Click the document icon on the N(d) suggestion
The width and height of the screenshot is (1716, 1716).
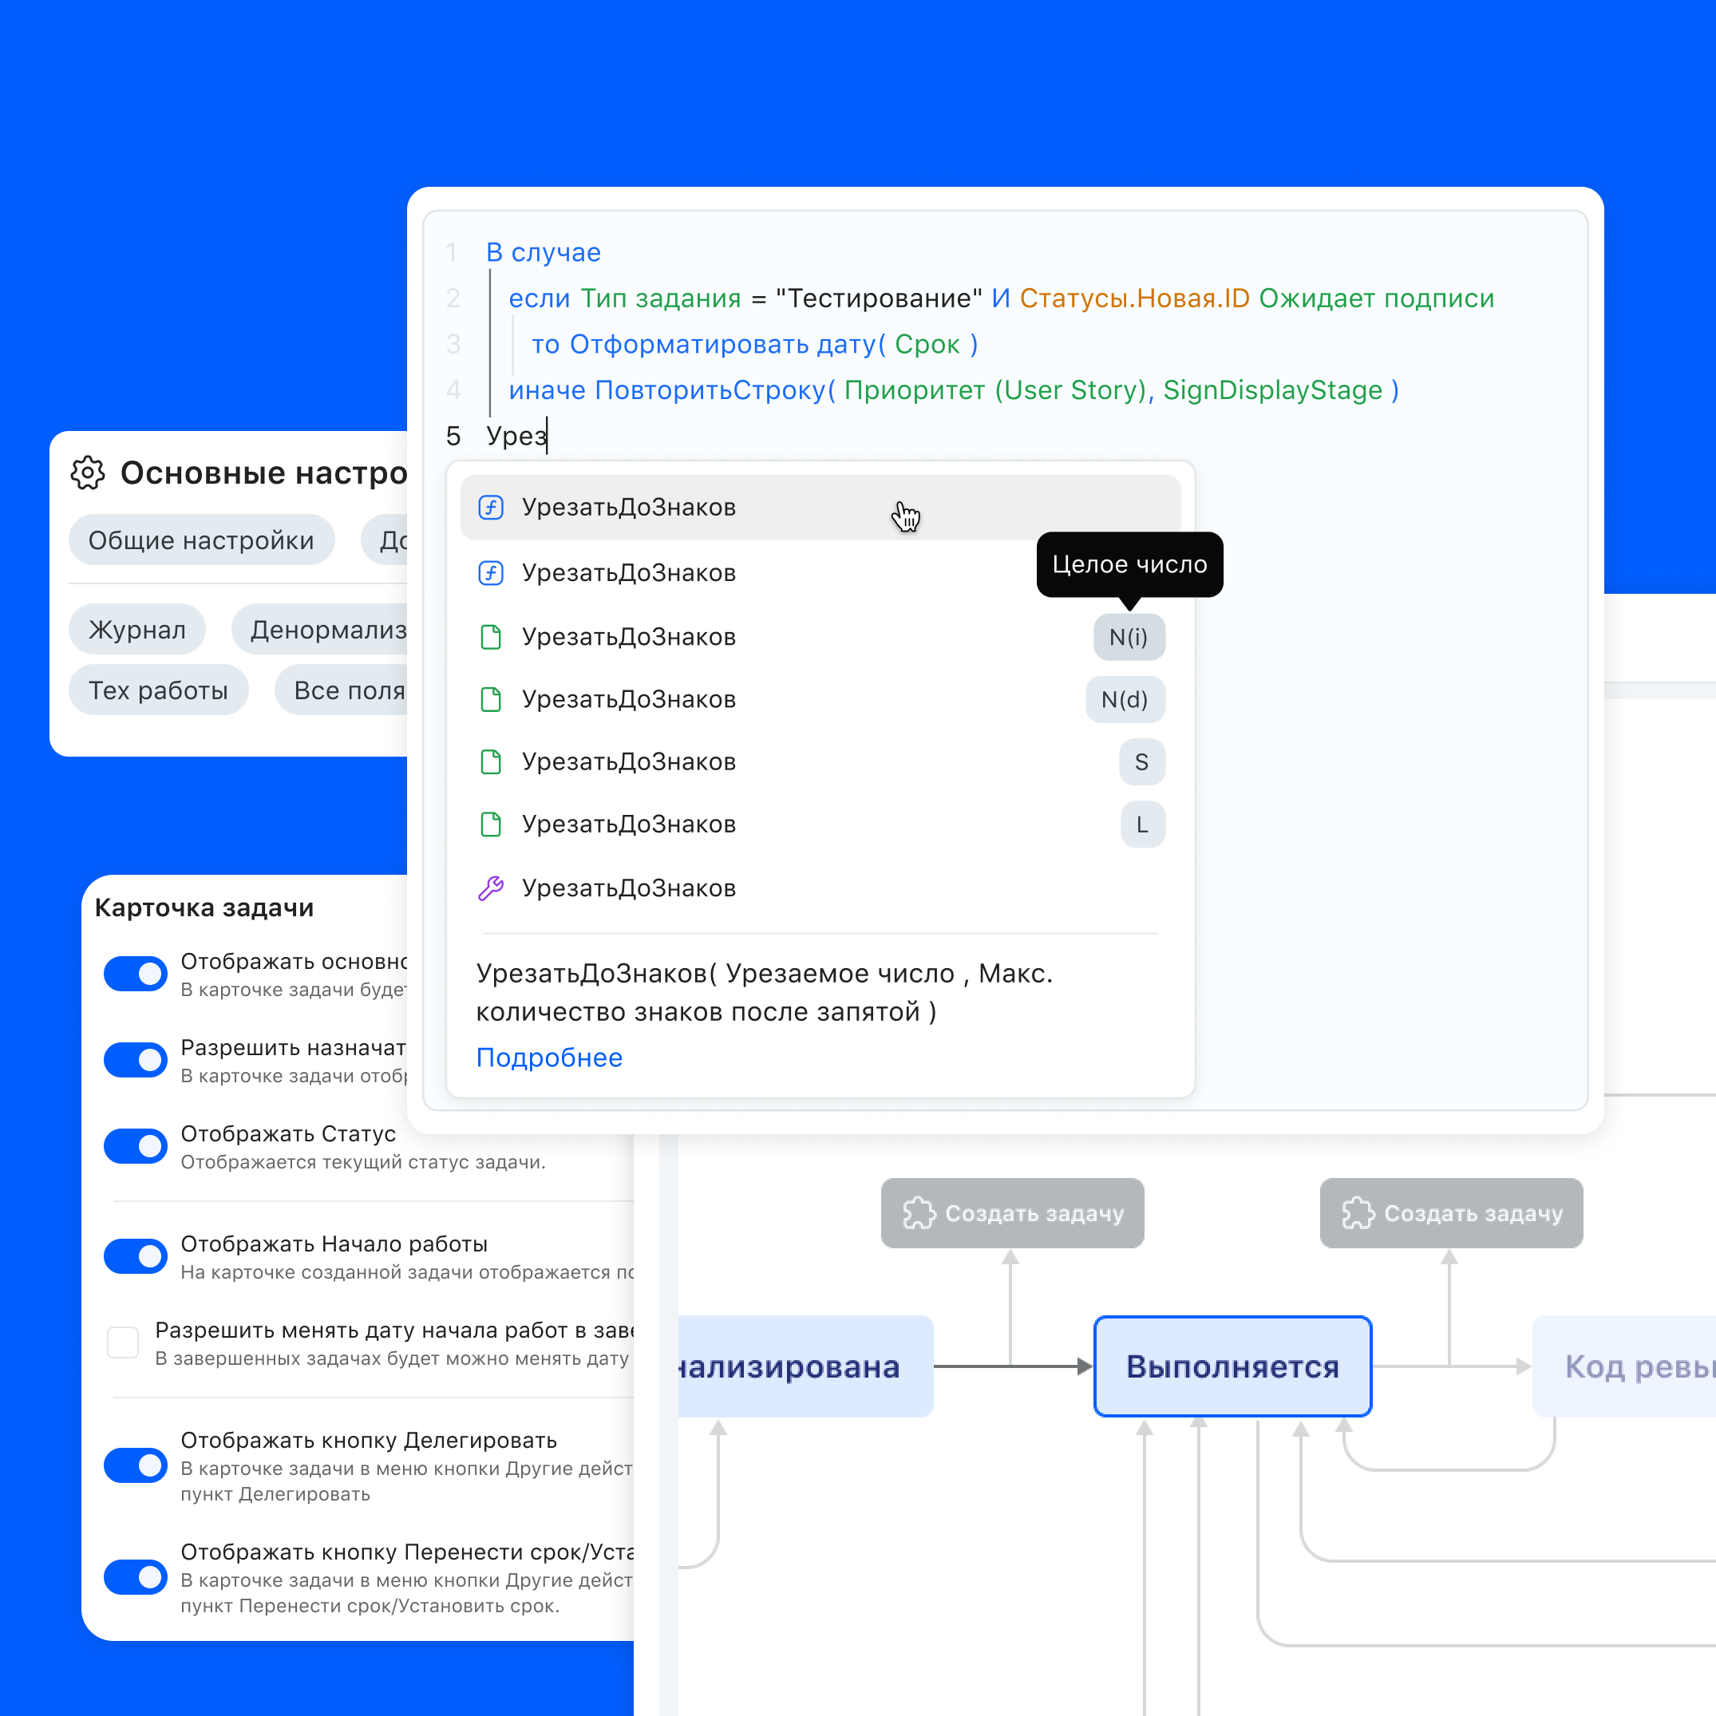[490, 699]
